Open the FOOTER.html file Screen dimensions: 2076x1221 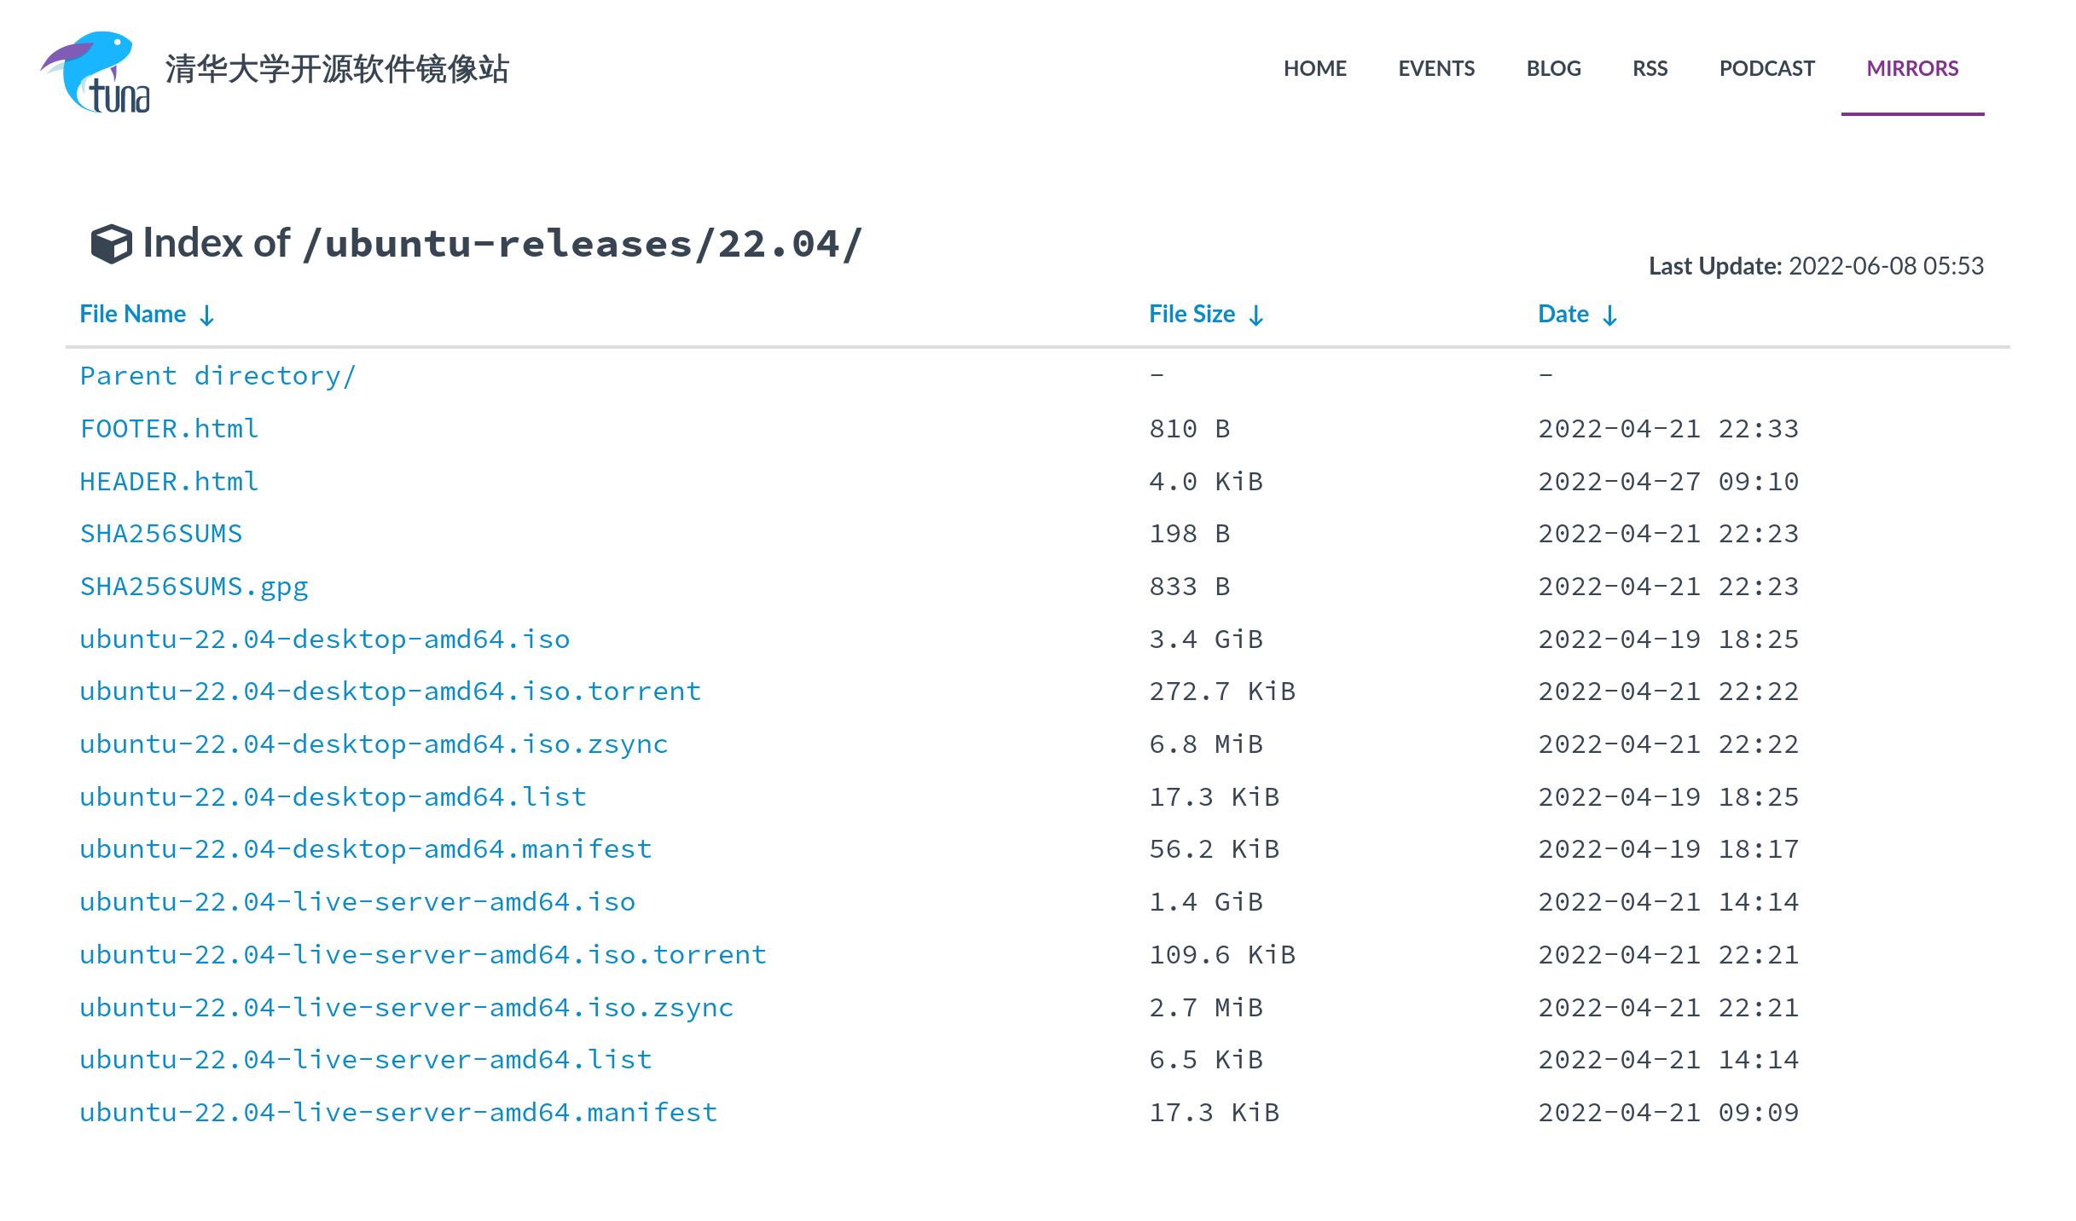tap(169, 428)
